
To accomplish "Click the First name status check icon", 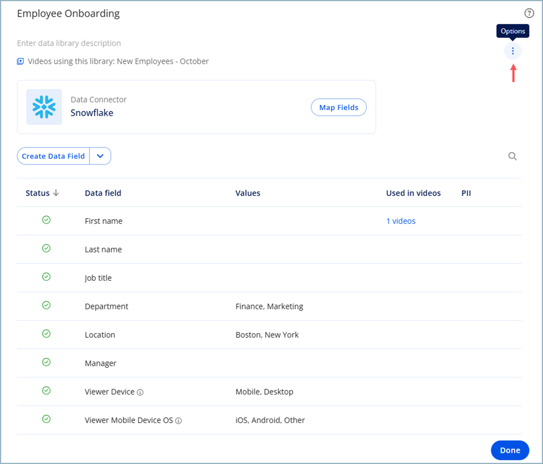I will tap(46, 220).
